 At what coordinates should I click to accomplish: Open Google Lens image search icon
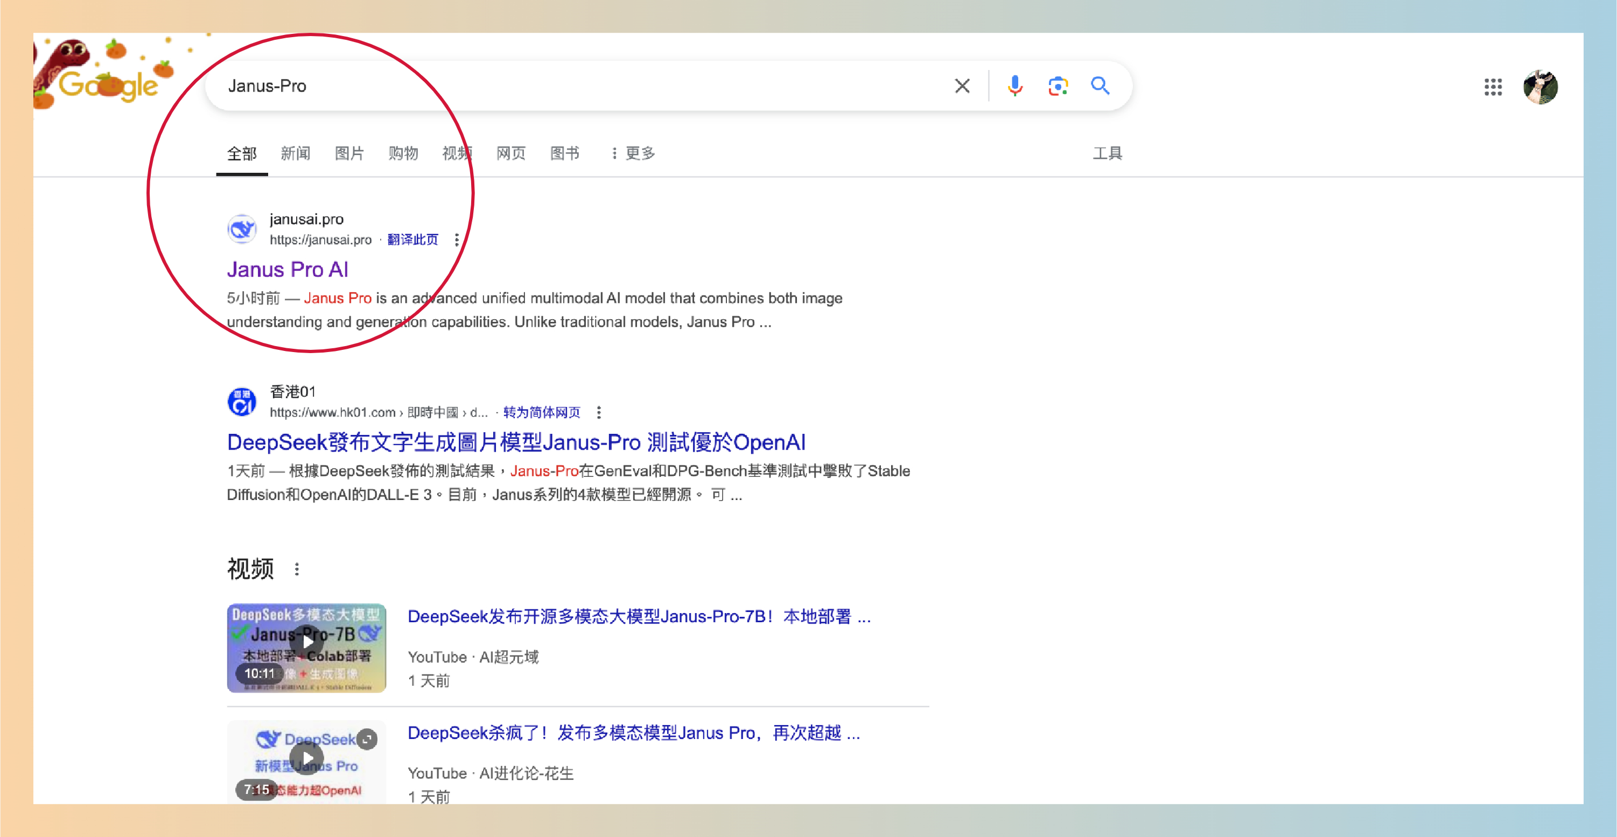(x=1058, y=86)
